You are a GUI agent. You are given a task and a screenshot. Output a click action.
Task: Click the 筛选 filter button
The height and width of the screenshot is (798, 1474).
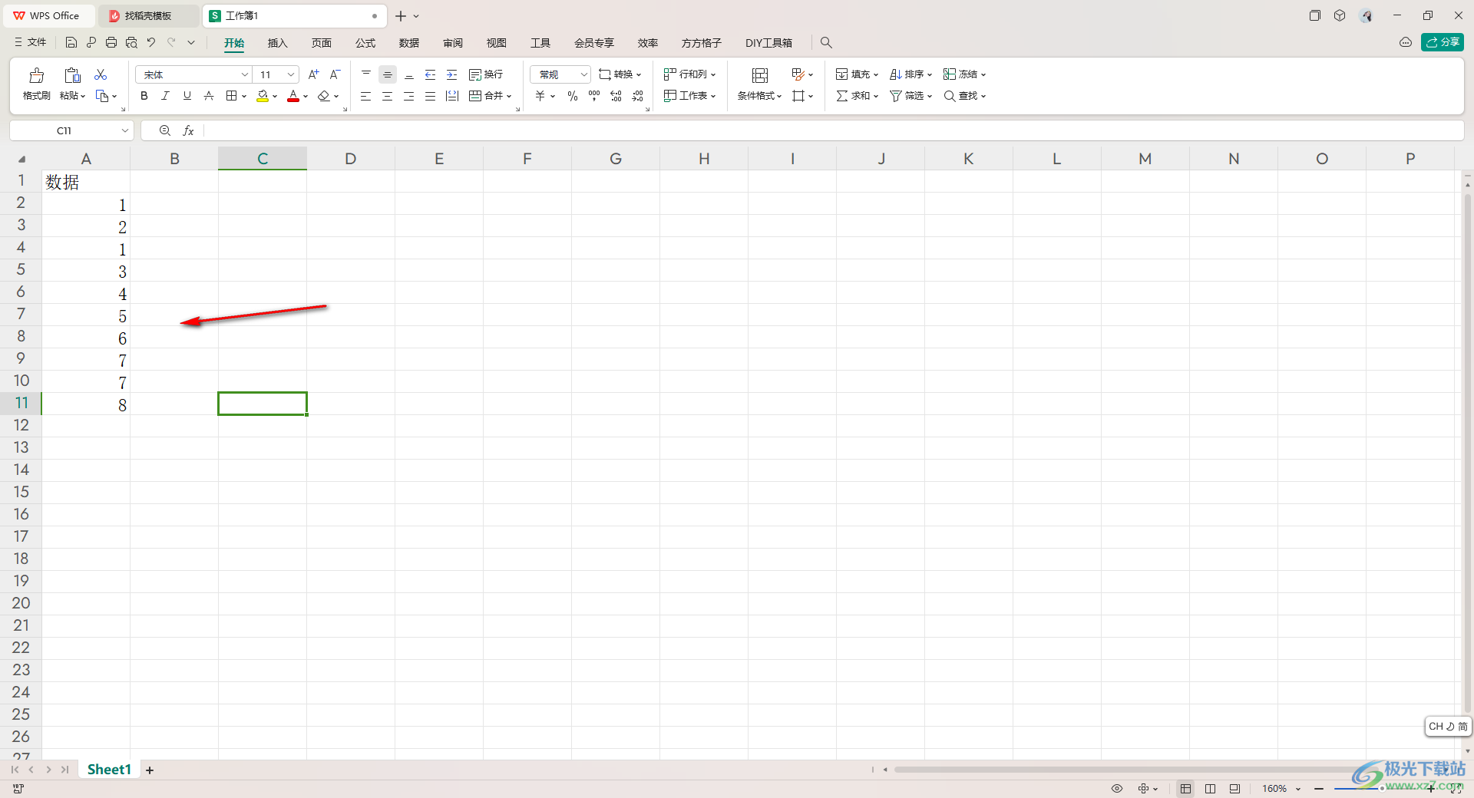coord(911,96)
